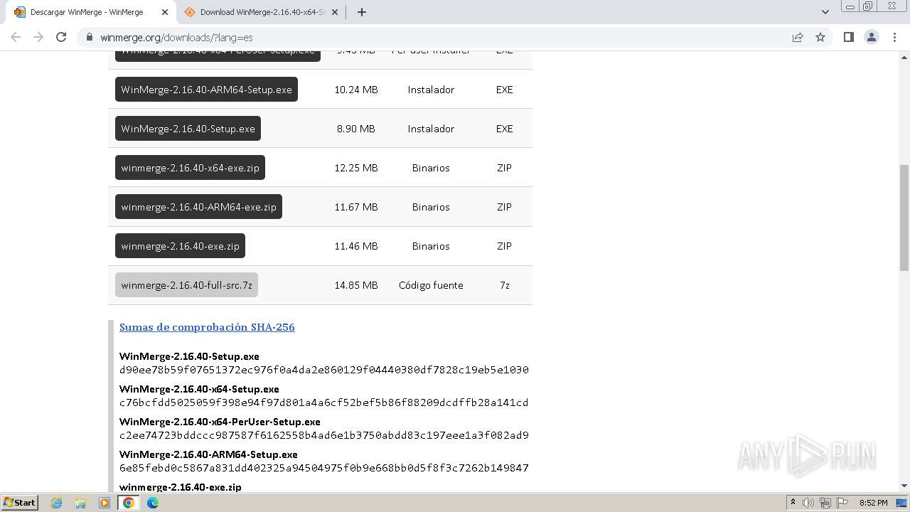
Task: Select the 14.85 MB size cell
Action: pyautogui.click(x=356, y=285)
